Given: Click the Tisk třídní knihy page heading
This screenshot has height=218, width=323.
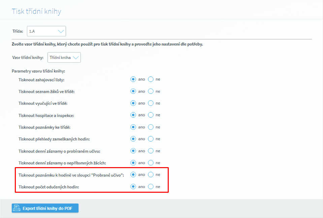Looking at the screenshot, I should tap(36, 12).
